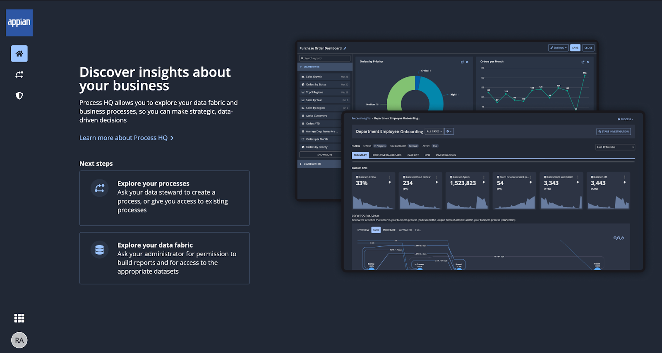Click the Search reports field in preview

coord(325,58)
